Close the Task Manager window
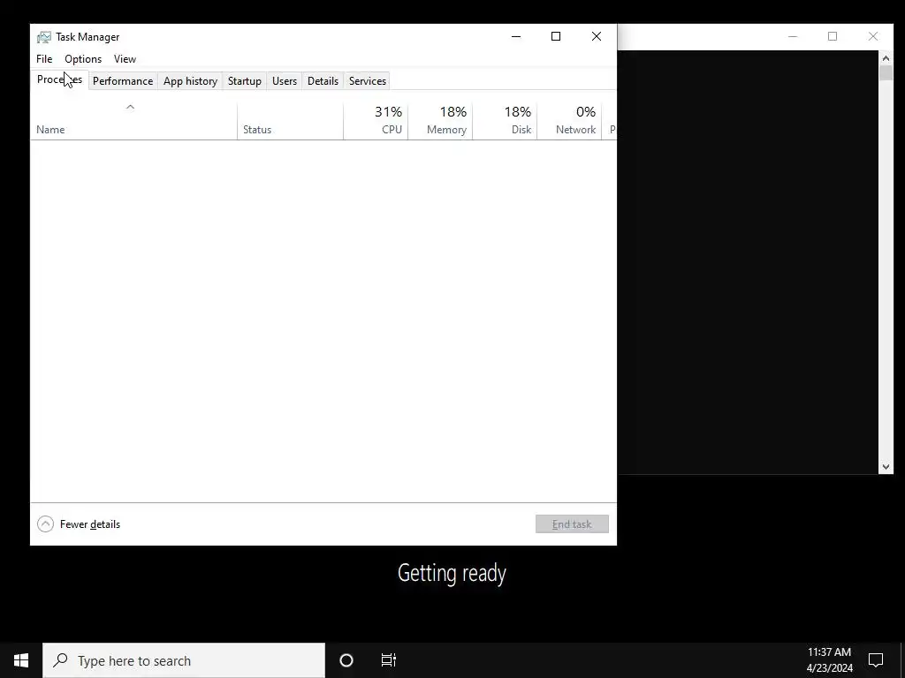Screen dimensions: 905x678 (597, 36)
